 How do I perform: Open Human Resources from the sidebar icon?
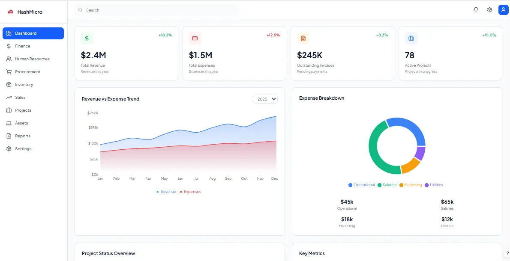coord(8,59)
